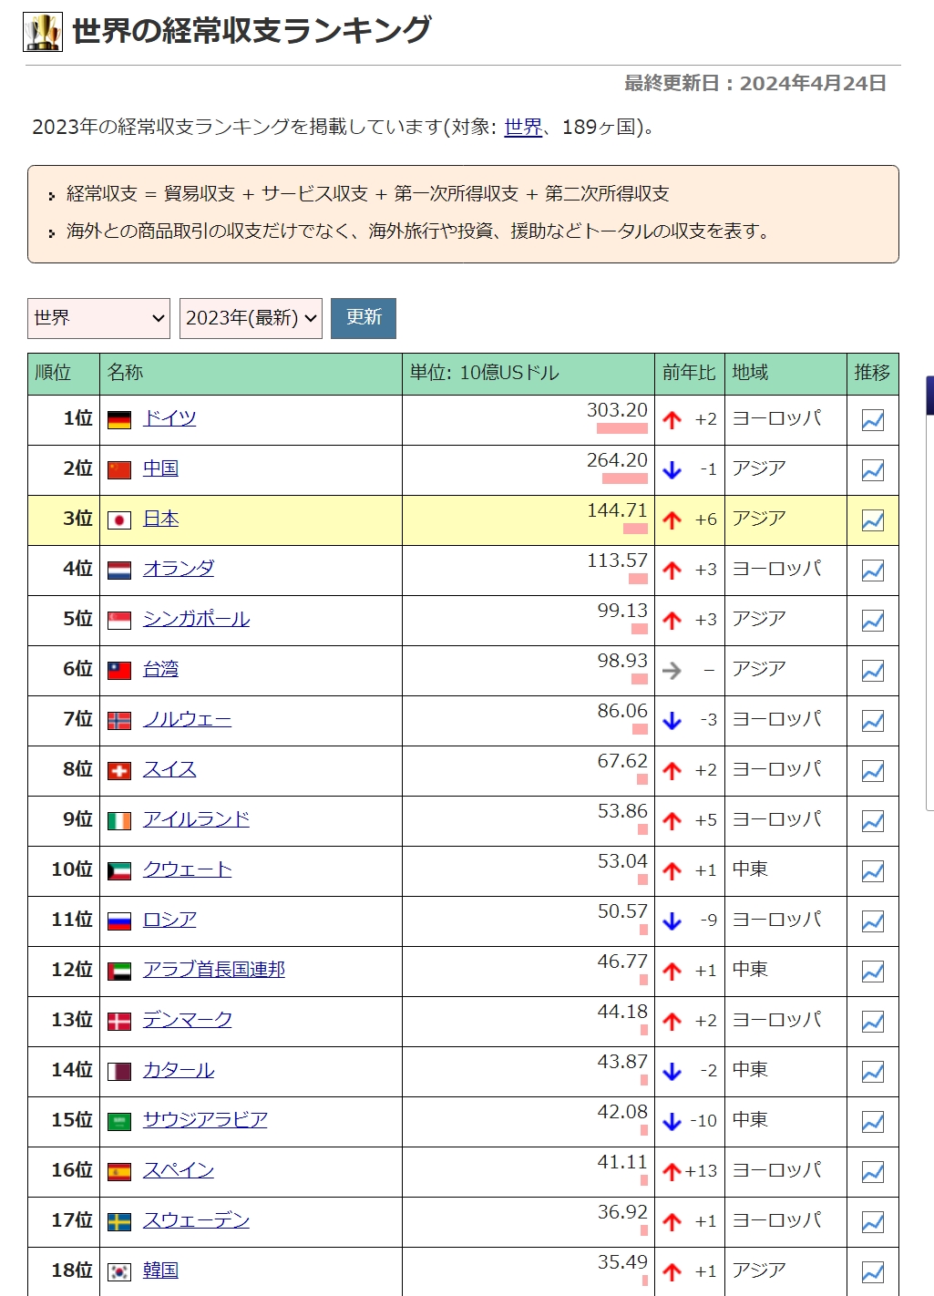934x1296 pixels.
Task: Show the trend chart icon for Spain
Action: tap(872, 1172)
